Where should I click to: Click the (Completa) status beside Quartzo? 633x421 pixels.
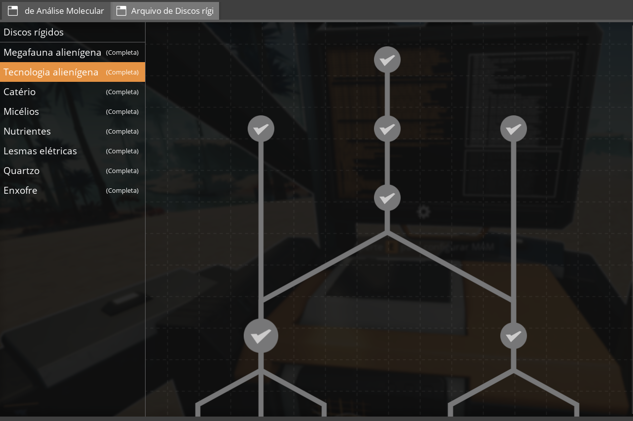[x=122, y=171]
